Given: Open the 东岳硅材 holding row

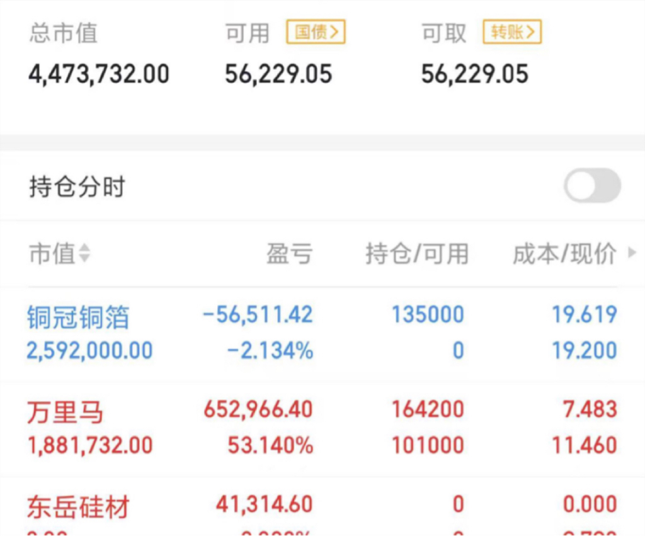Looking at the screenshot, I should click(322, 507).
